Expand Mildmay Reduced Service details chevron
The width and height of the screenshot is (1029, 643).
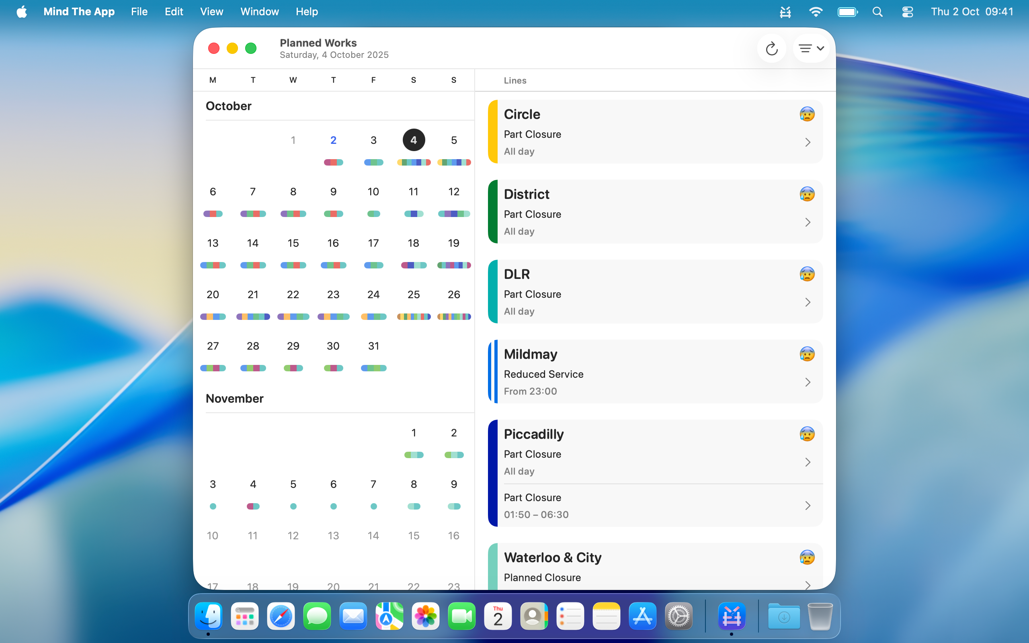pyautogui.click(x=808, y=382)
